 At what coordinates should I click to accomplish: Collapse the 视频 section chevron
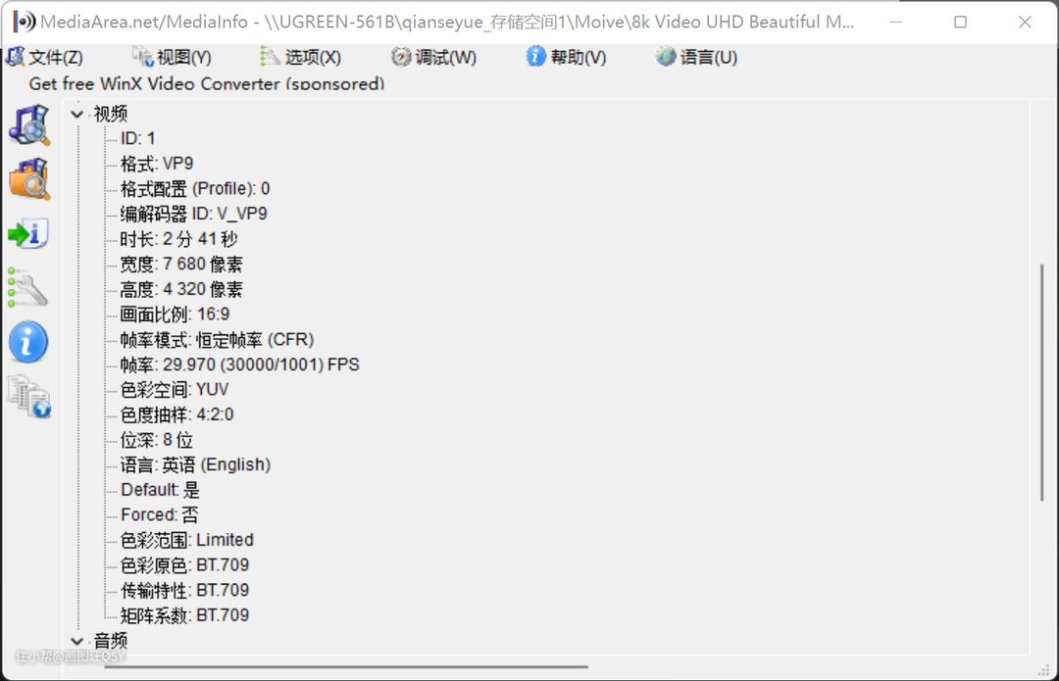pyautogui.click(x=77, y=115)
